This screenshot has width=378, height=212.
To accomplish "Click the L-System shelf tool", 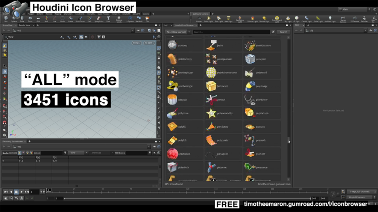I will point(130,19).
